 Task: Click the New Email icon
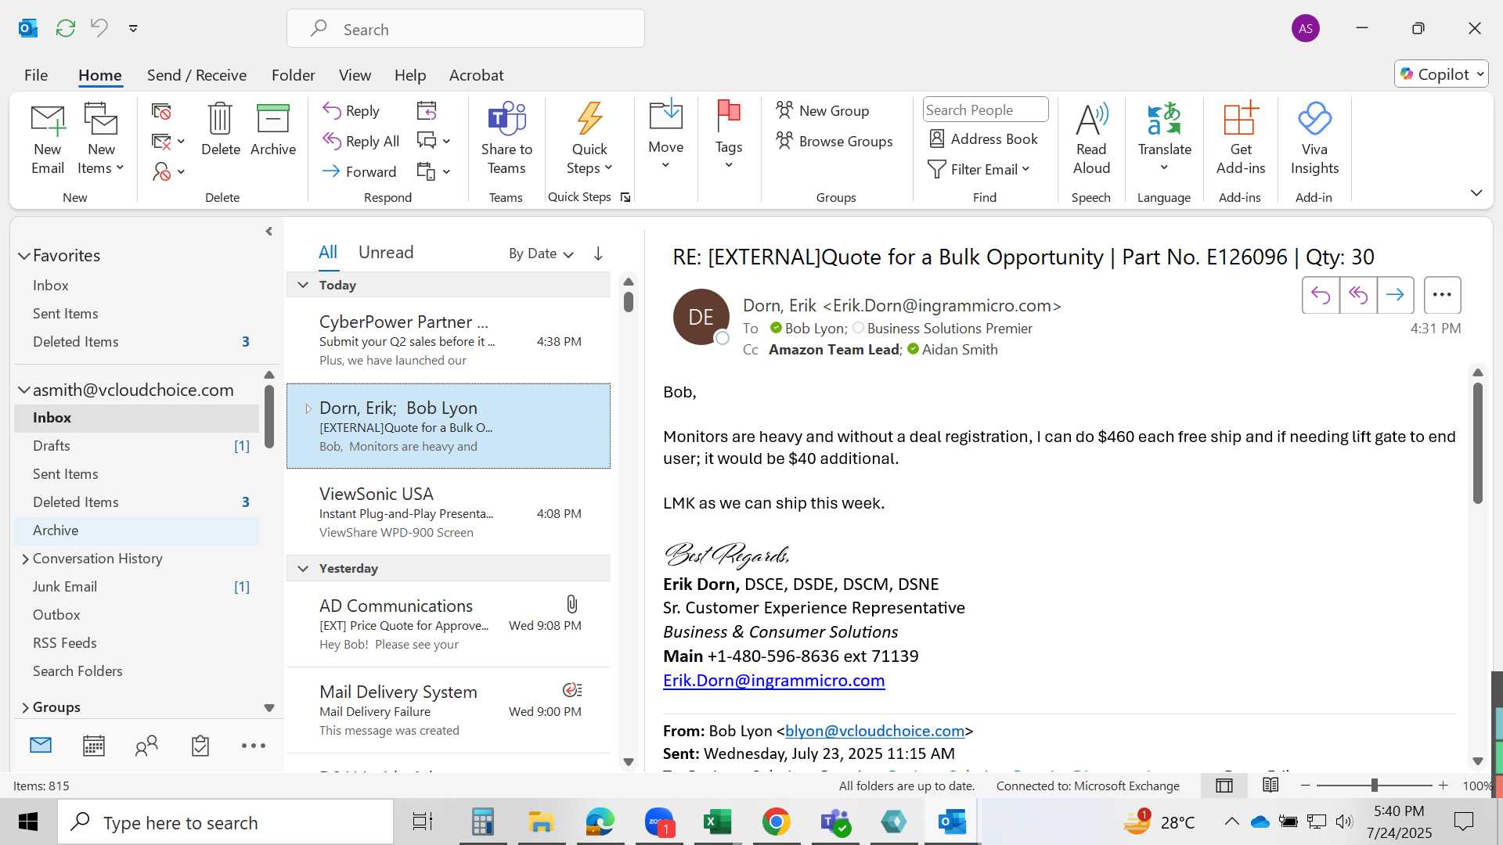pos(48,120)
